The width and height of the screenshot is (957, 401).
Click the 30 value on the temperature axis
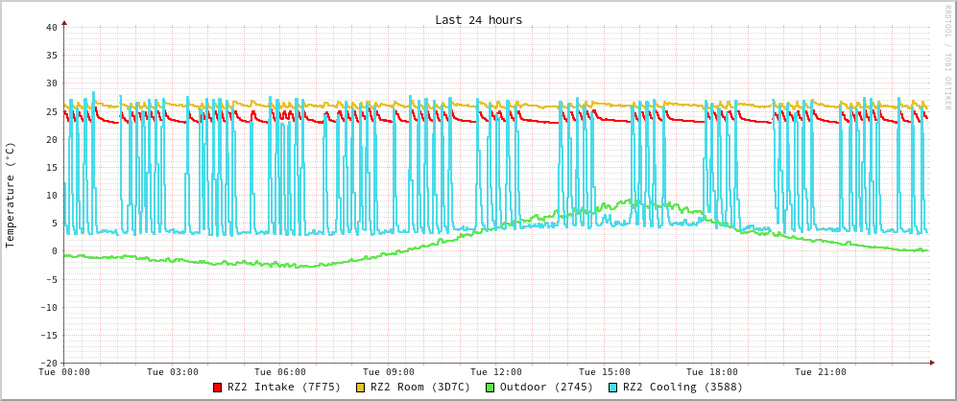tap(51, 83)
